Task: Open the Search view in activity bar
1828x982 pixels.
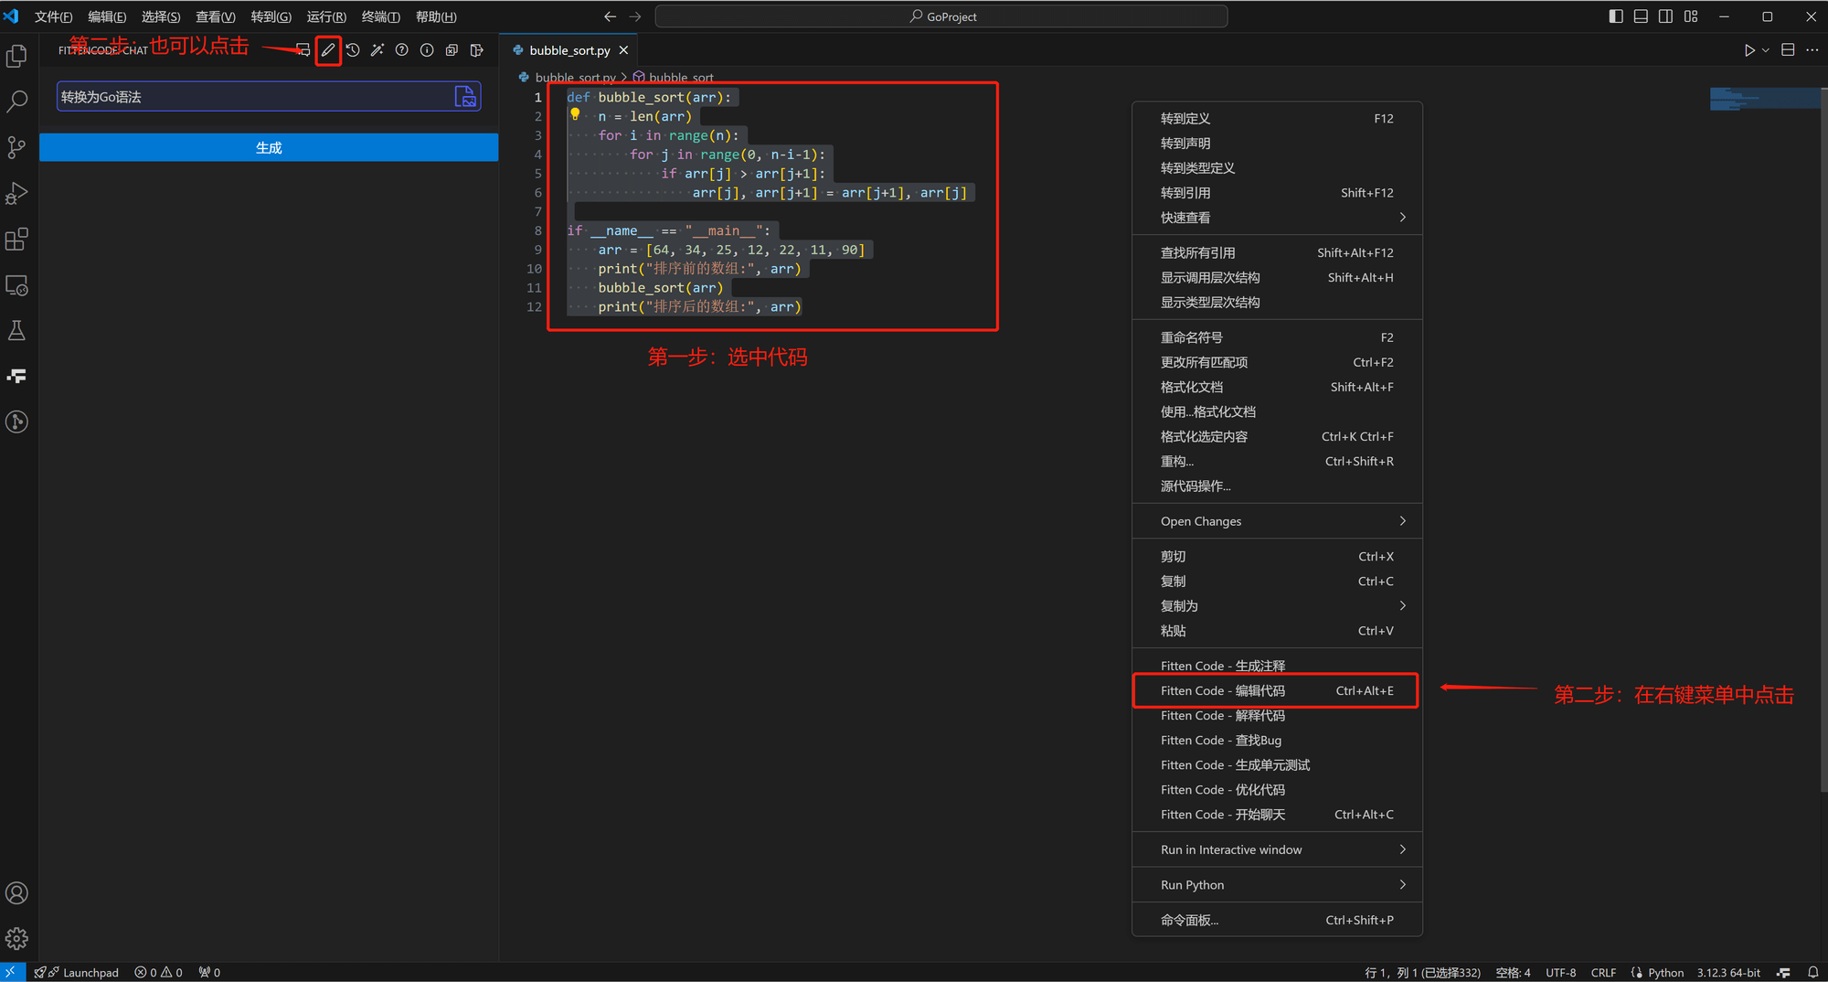Action: [x=16, y=101]
